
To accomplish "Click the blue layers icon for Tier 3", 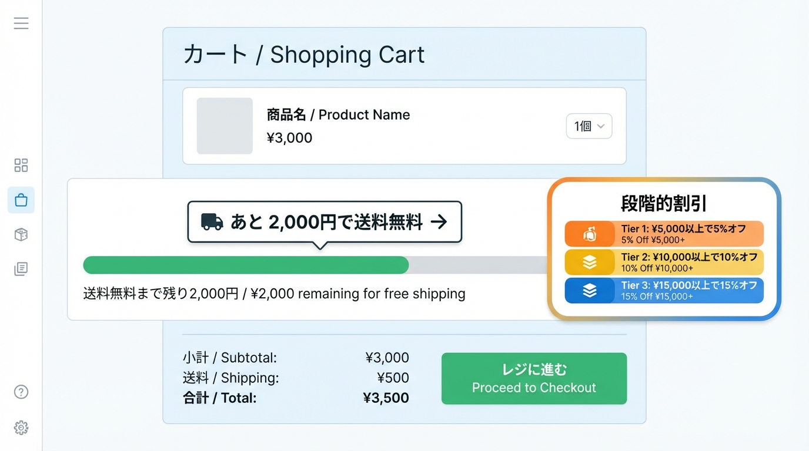I will (589, 290).
